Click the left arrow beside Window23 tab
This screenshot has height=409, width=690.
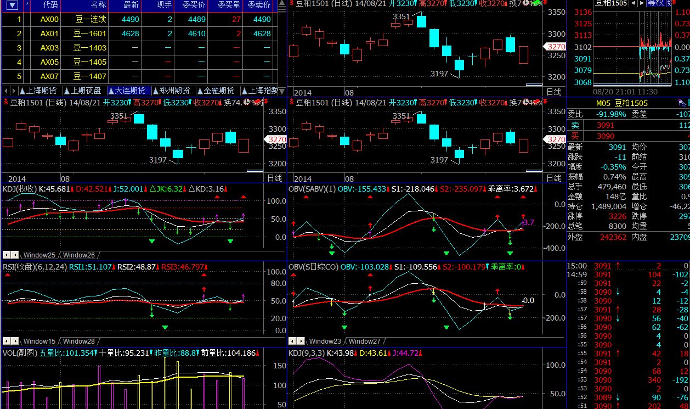coord(293,341)
